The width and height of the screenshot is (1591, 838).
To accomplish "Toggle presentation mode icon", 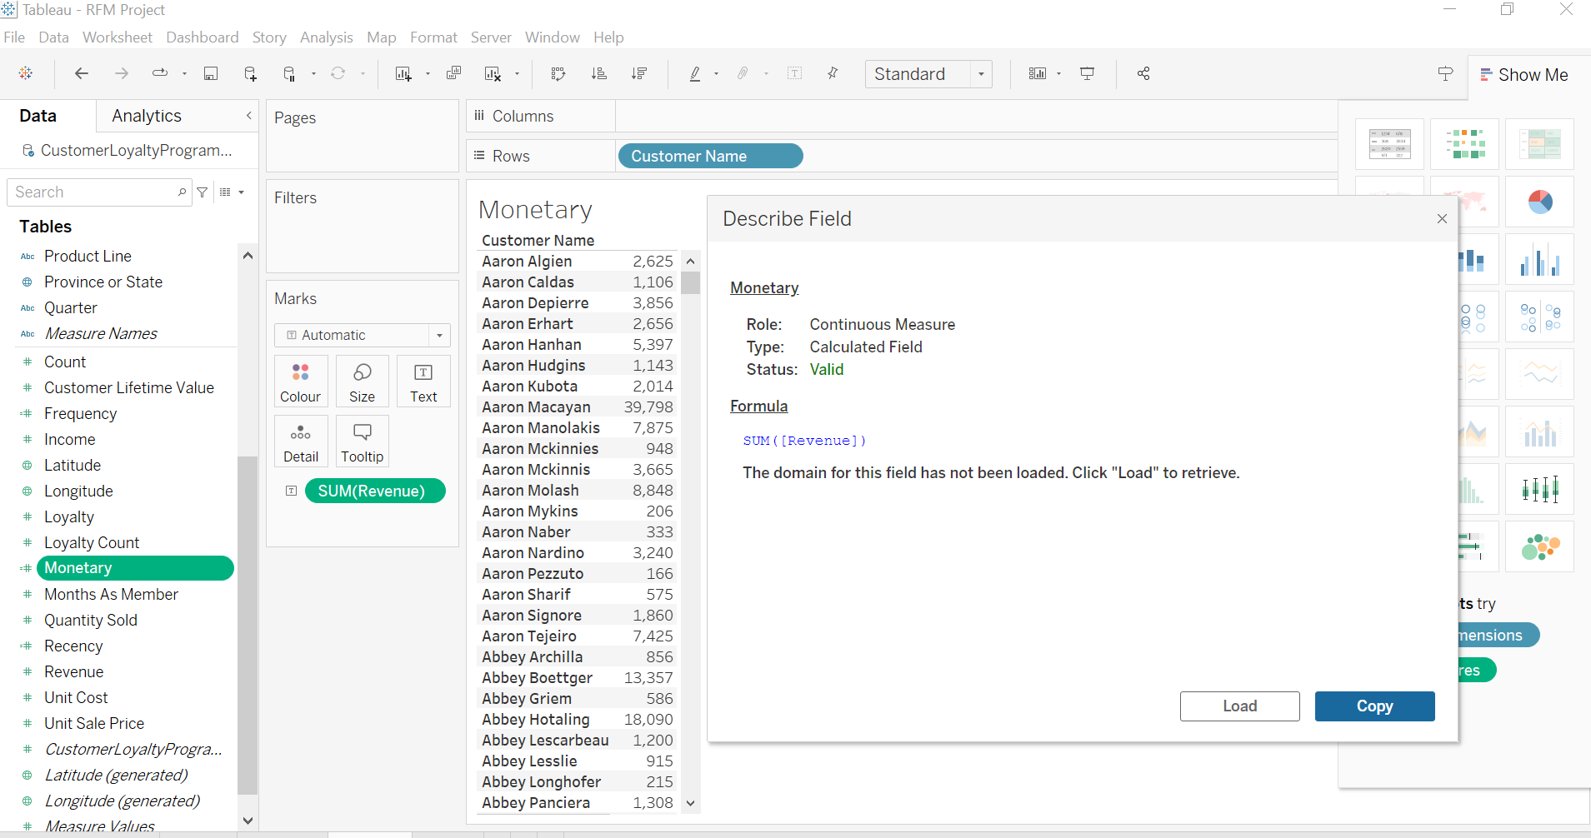I will point(1088,74).
